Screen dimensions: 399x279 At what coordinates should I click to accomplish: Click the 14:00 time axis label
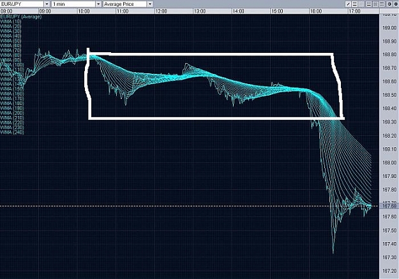pyautogui.click(x=238, y=11)
